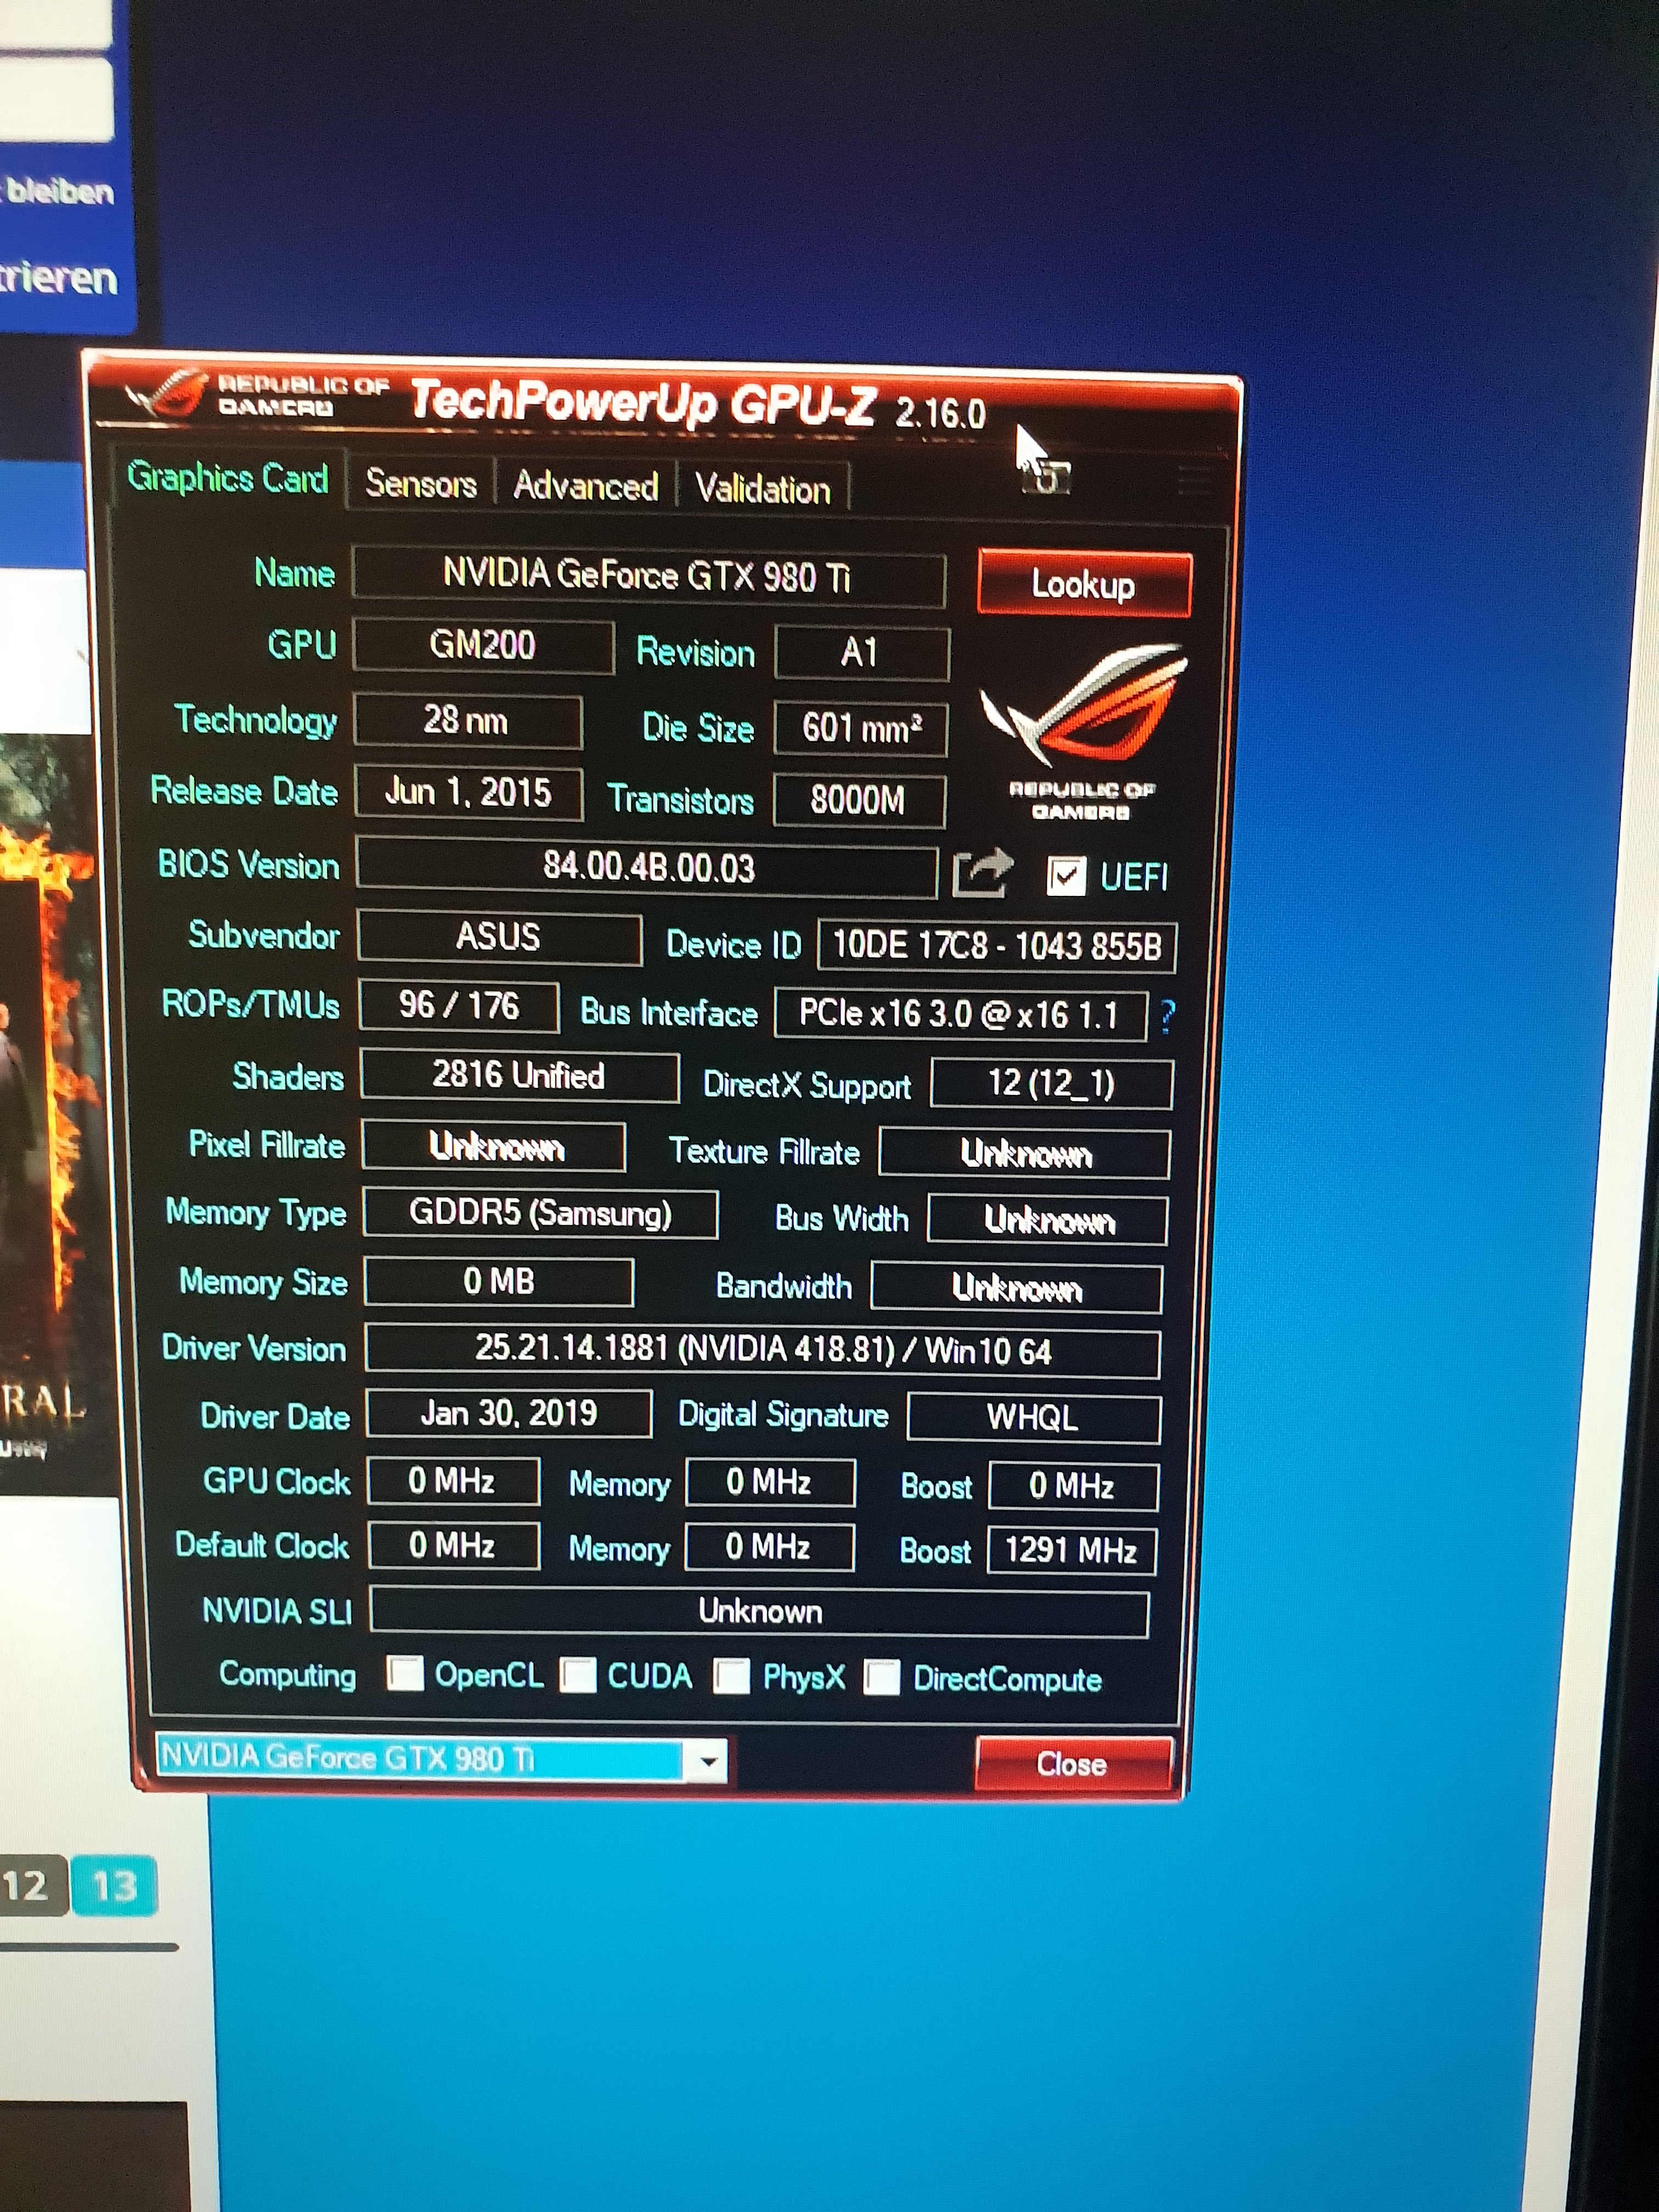Open the Advanced tab
Screen dimensions: 1659x2212
point(585,487)
